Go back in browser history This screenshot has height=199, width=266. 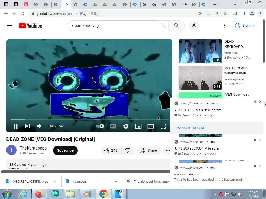point(6,13)
